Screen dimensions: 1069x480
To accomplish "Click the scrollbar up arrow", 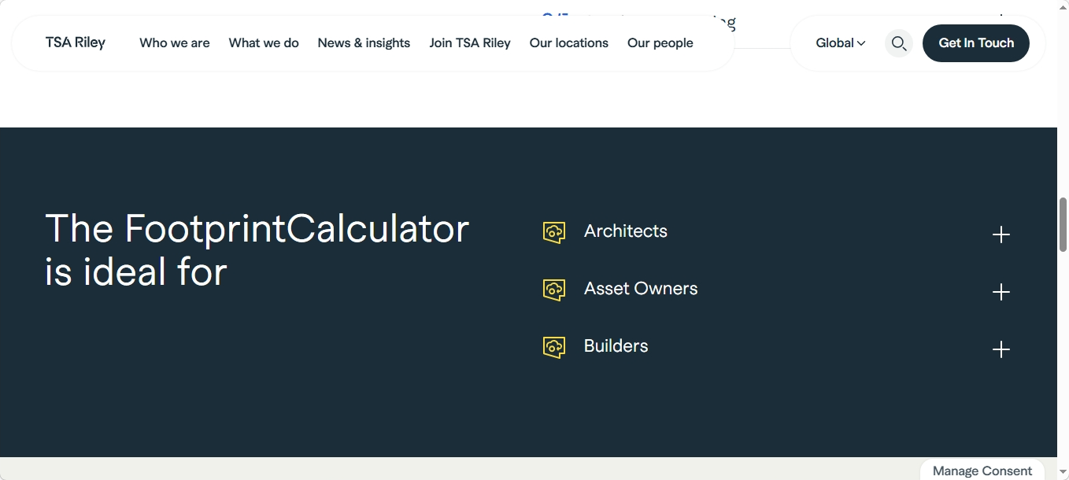I will coord(1063,7).
